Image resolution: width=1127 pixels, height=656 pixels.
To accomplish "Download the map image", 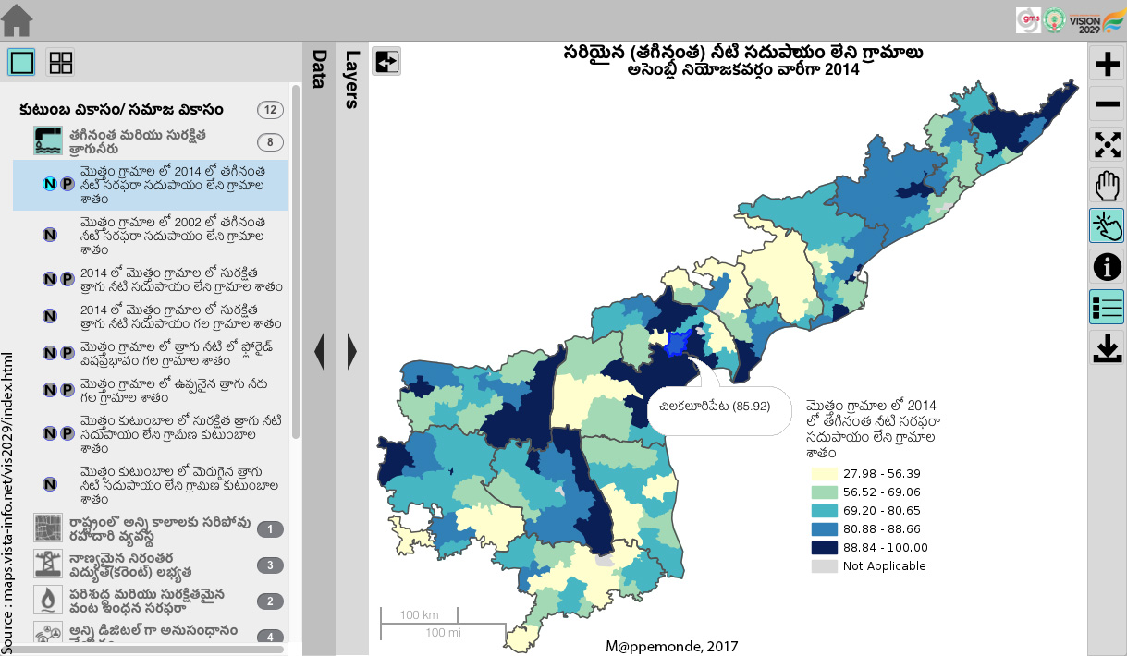I will (x=1107, y=347).
